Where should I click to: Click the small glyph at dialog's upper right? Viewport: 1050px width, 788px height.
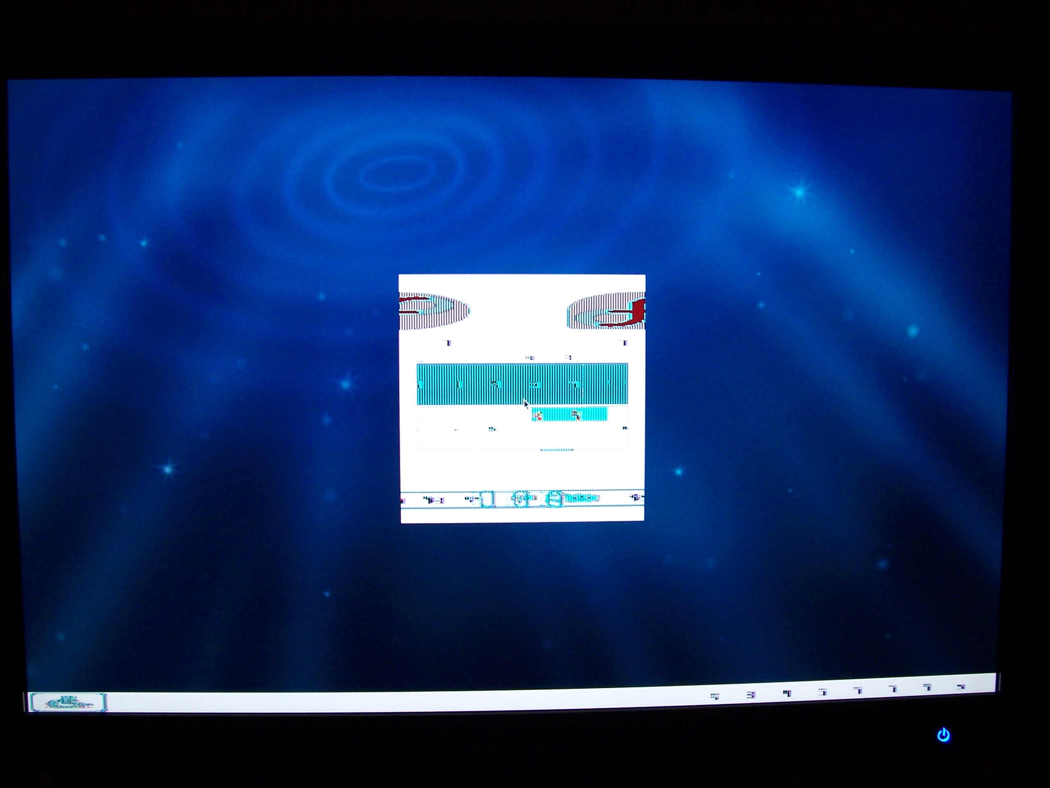click(625, 342)
